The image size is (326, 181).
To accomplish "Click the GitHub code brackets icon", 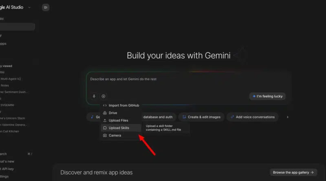I will (x=105, y=105).
